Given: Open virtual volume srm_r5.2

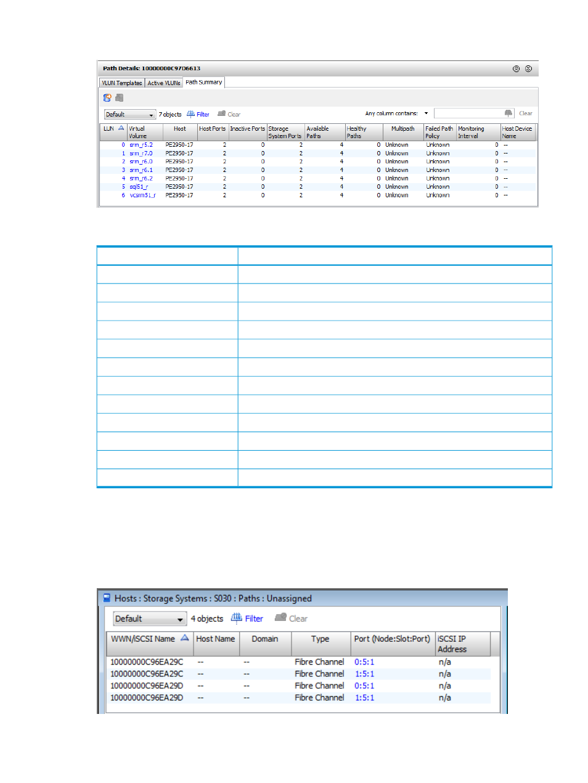Looking at the screenshot, I should (141, 145).
